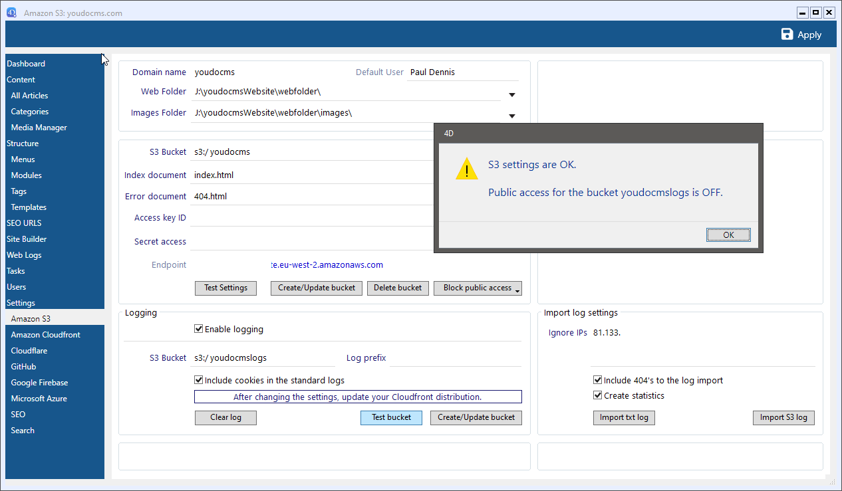
Task: Click the yellow warning icon in the dialog
Action: [467, 169]
